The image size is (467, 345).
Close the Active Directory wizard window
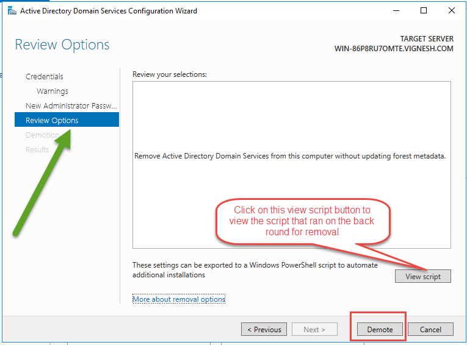(451, 10)
